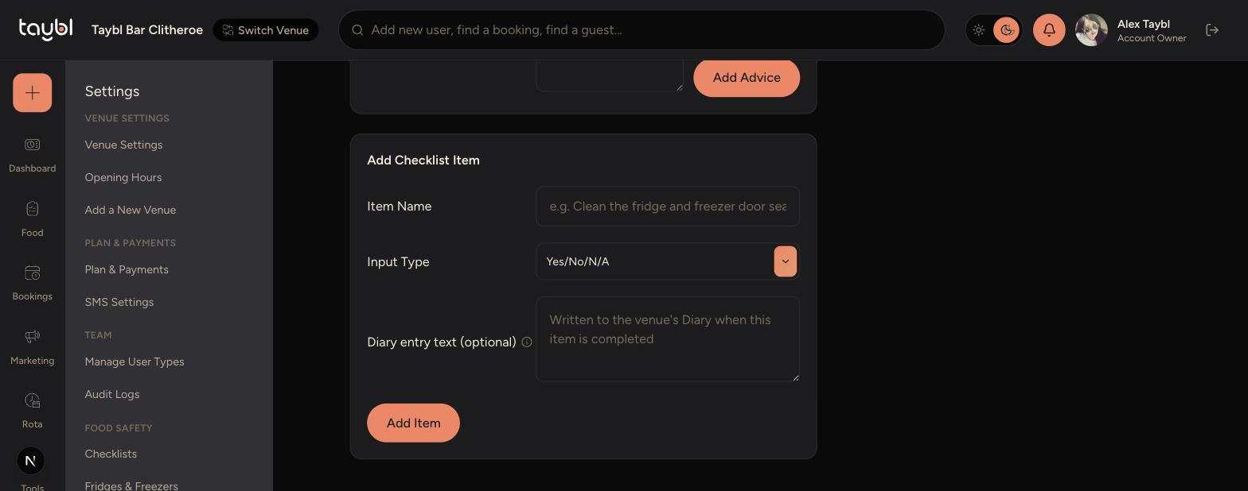Select Audit Logs in settings menu
Viewport: 1248px width, 491px height.
[112, 395]
